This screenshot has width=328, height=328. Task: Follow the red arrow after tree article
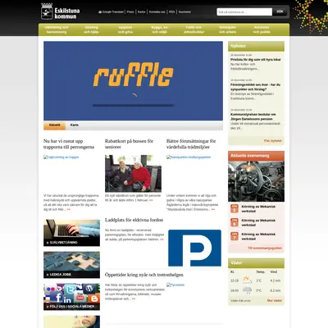tap(213, 210)
